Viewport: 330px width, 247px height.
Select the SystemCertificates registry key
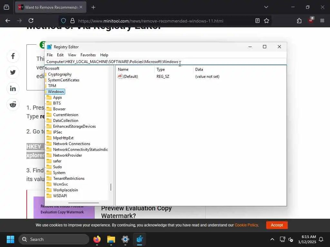point(63,80)
